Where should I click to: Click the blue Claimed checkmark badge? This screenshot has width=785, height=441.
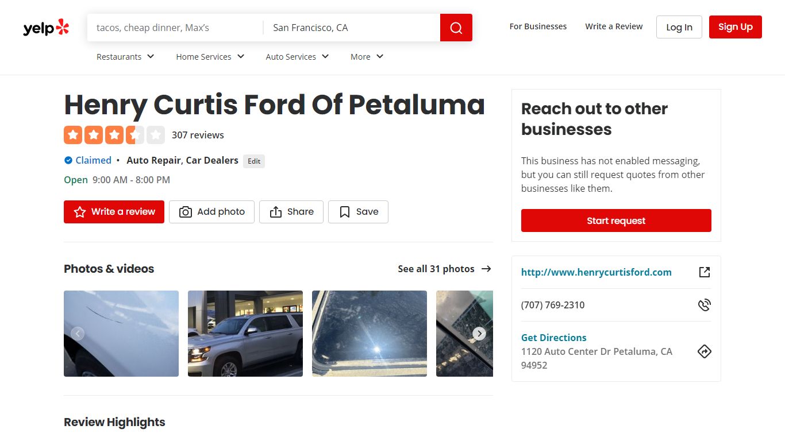68,160
